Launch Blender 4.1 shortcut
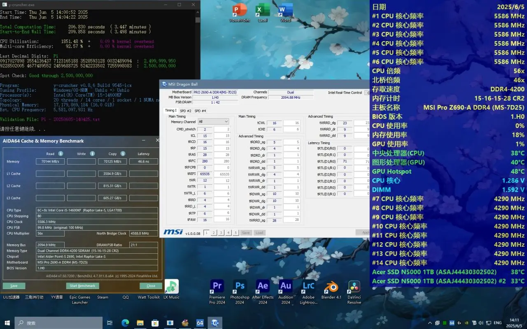 [331, 289]
